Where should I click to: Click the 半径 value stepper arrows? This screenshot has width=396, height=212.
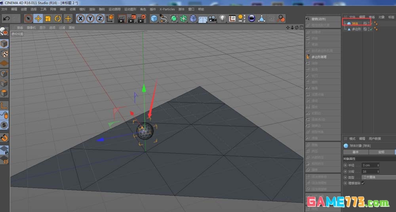point(378,165)
